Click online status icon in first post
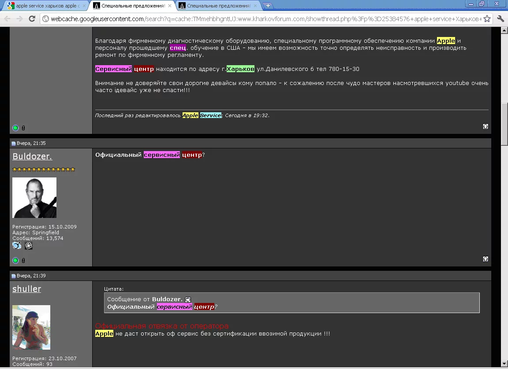508x369 pixels. (15, 128)
